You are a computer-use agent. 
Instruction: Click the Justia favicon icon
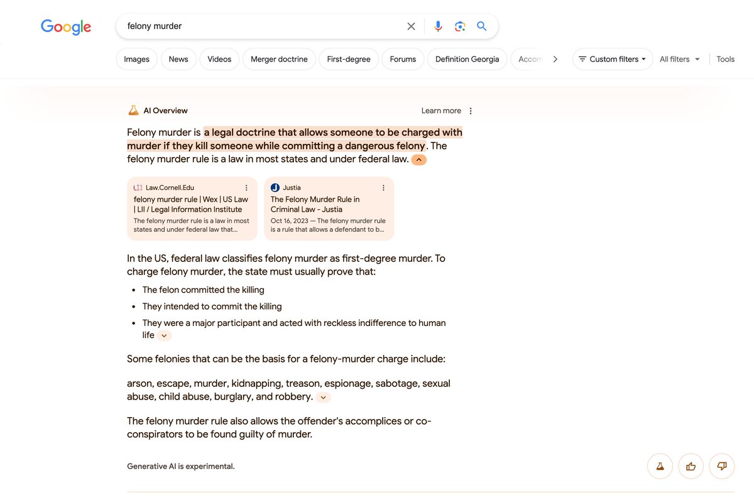[x=275, y=188]
